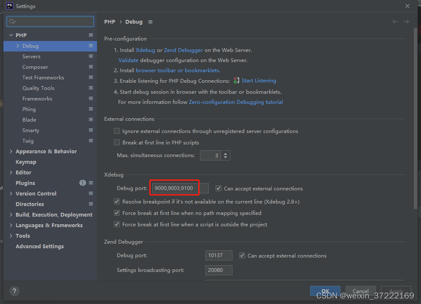The image size is (421, 304).
Task: Click project-level icon beside Servers row
Action: coord(91,56)
